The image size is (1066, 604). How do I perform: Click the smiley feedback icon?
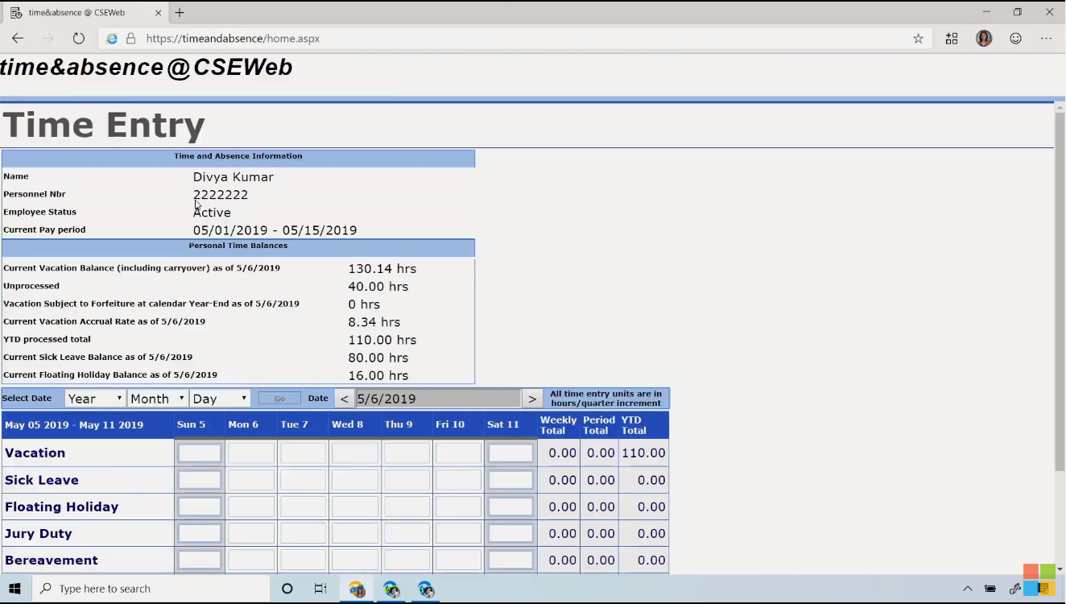click(x=1015, y=39)
